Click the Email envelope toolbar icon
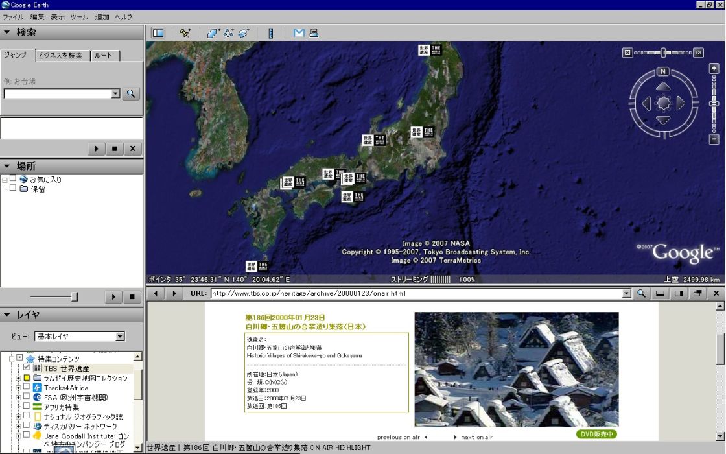Screen dimensions: 726x454 (299, 33)
